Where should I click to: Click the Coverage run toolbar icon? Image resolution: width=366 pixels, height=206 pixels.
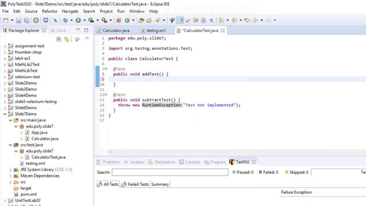[x=91, y=21]
